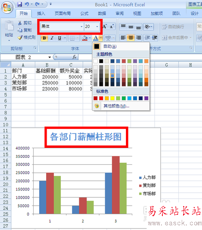
Task: Switch to the 审阅 tab
Action: point(119,13)
